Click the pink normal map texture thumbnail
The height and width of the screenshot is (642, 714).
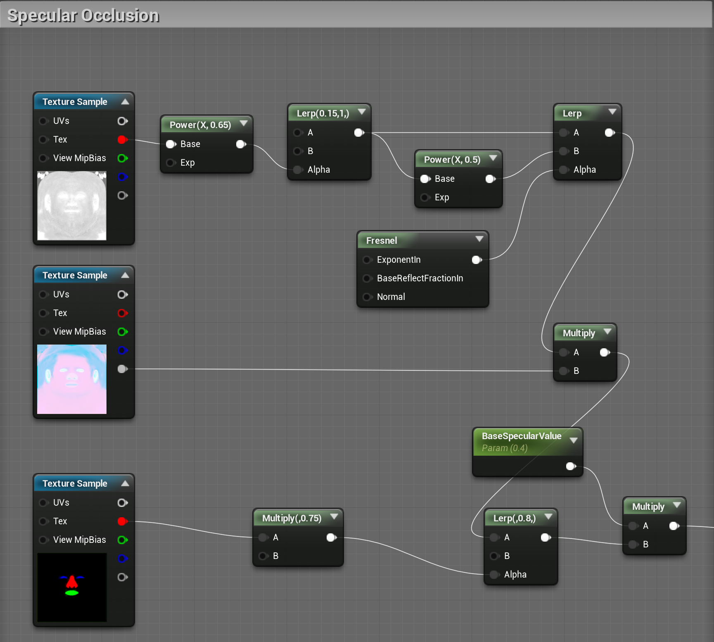(72, 379)
